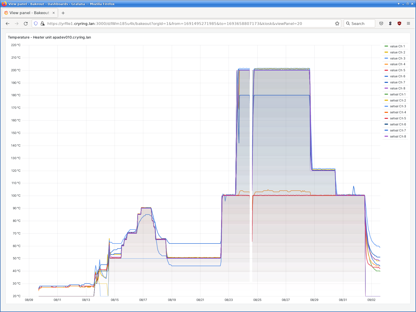Toggle the 'value Ch 4' legend series
Screen dimensions: 416x312
pos(397,64)
